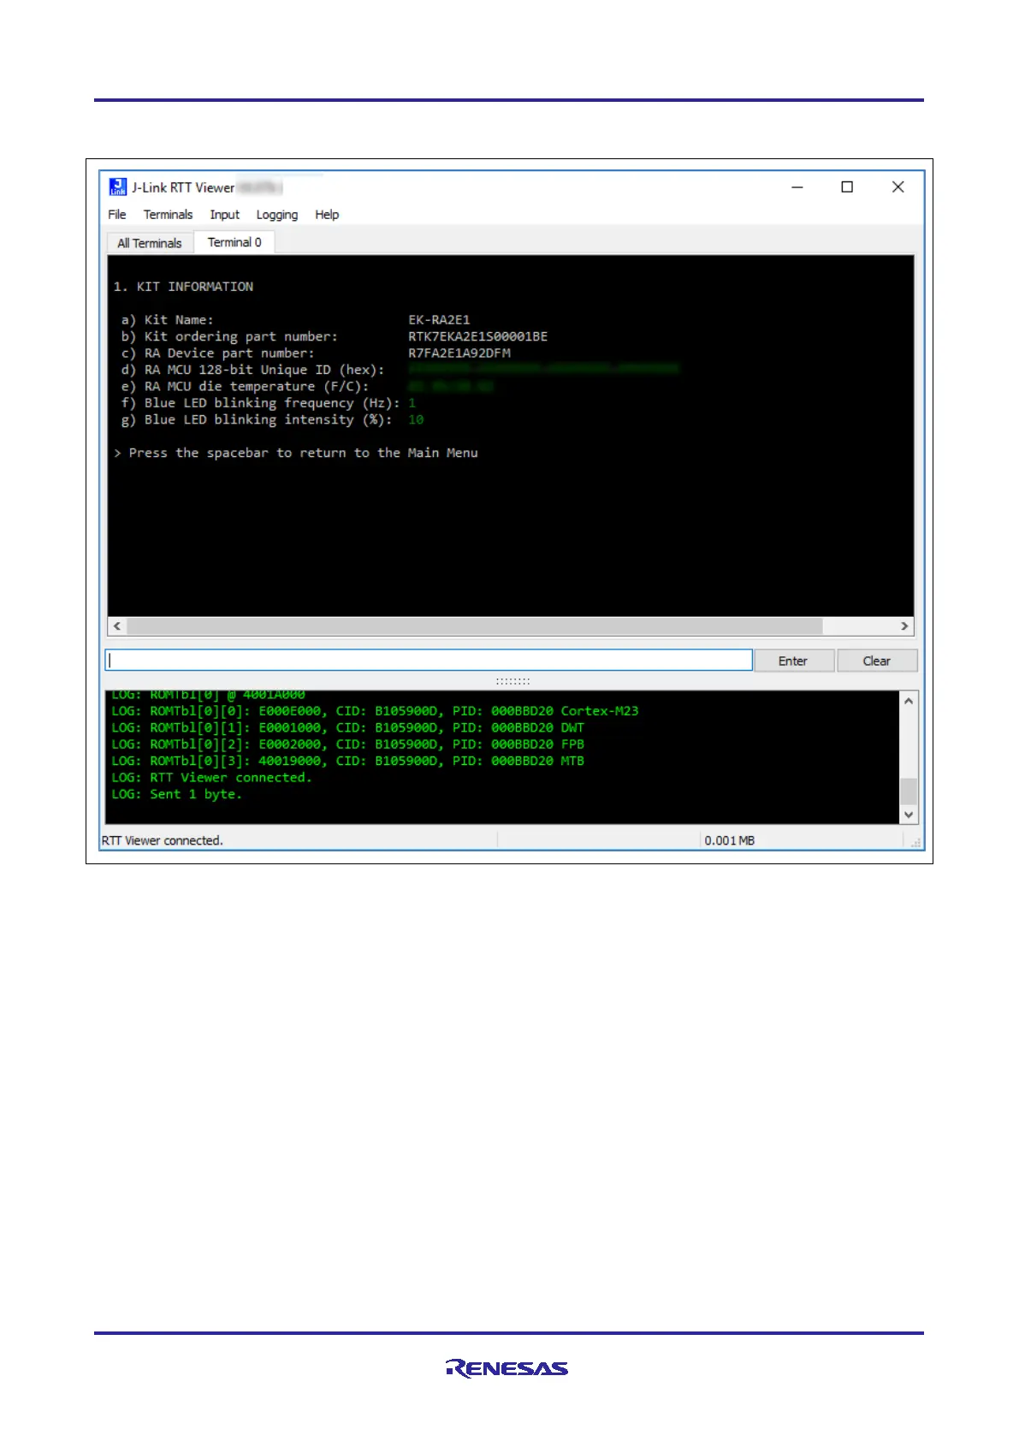The height and width of the screenshot is (1441, 1019).
Task: Click 'RA MCU die temperature (F/C):' label
Action: (245, 387)
